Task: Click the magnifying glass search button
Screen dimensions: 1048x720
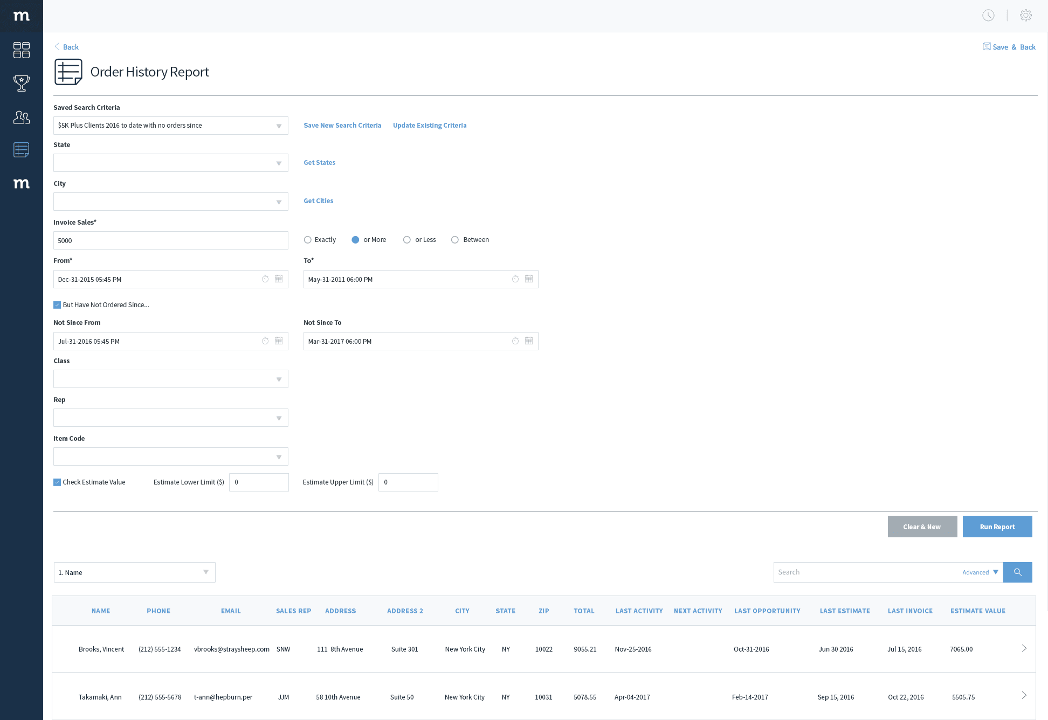Action: [1018, 572]
